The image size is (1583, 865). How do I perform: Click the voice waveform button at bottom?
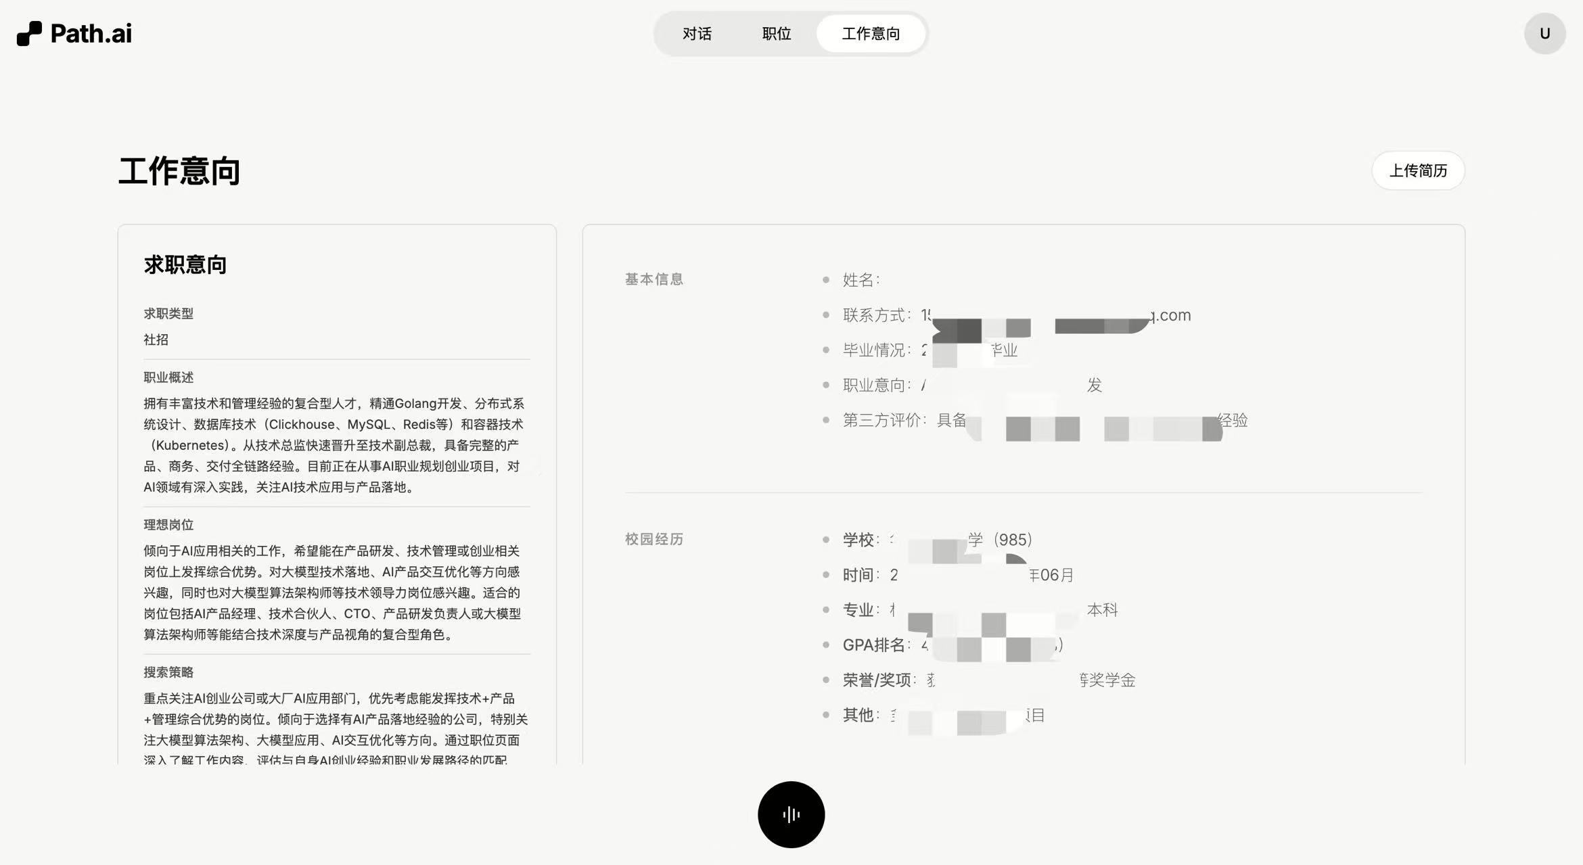(x=790, y=814)
